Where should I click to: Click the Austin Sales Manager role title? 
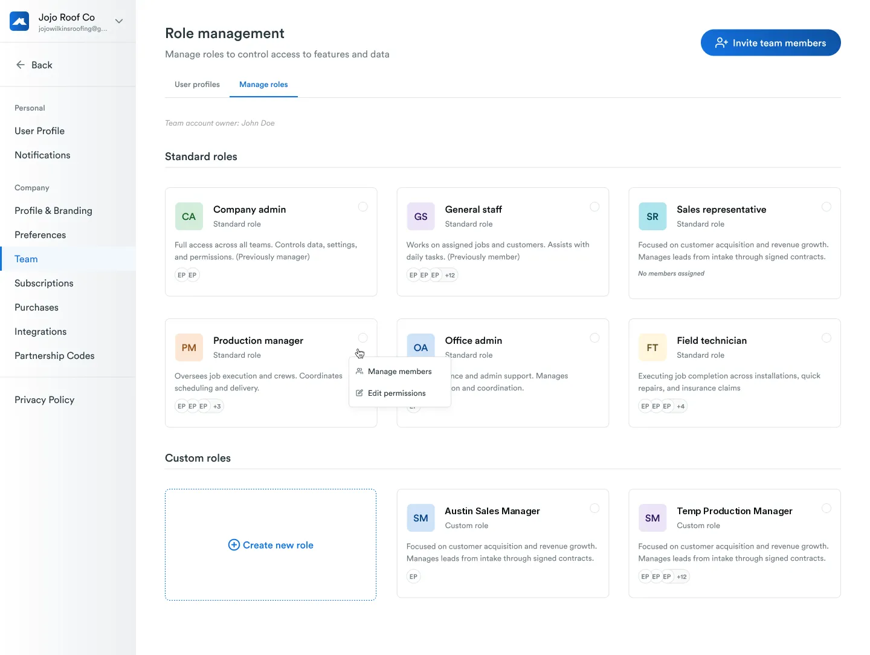[492, 511]
